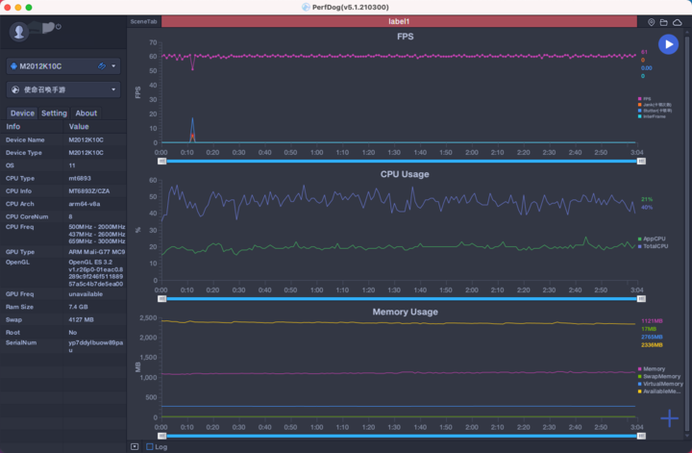This screenshot has width=692, height=453.
Task: Click the user avatar profile icon
Action: coord(19,32)
